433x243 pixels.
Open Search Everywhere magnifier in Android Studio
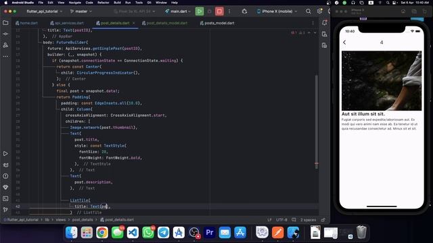pos(309,11)
